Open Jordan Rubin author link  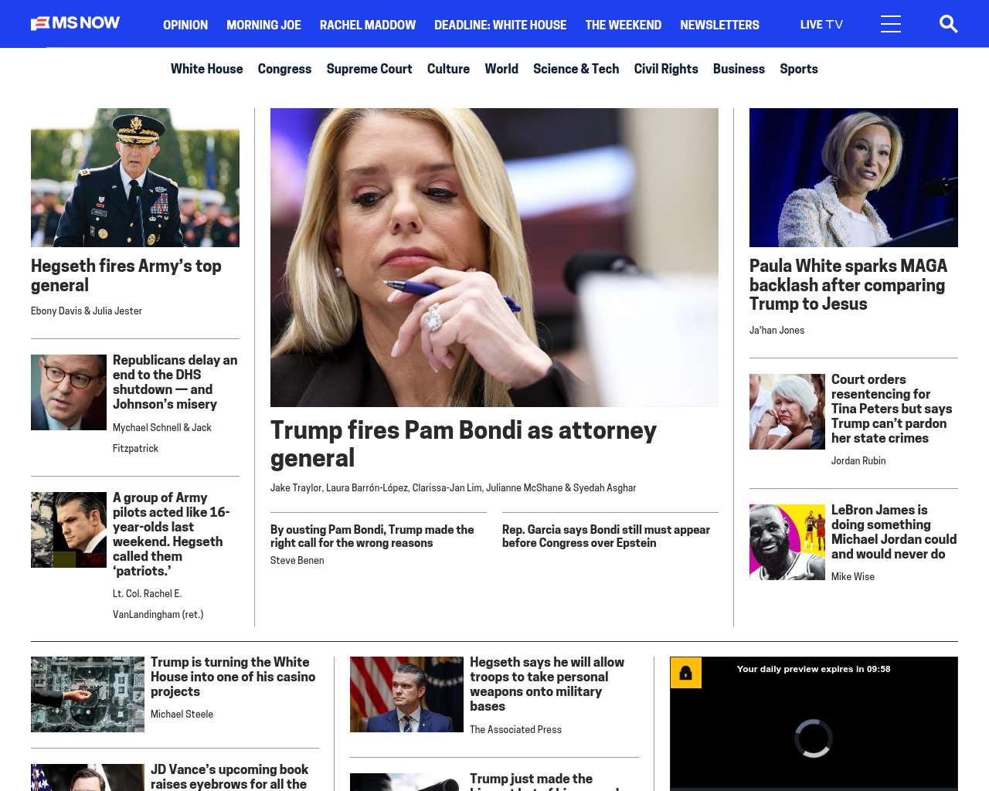pos(858,461)
